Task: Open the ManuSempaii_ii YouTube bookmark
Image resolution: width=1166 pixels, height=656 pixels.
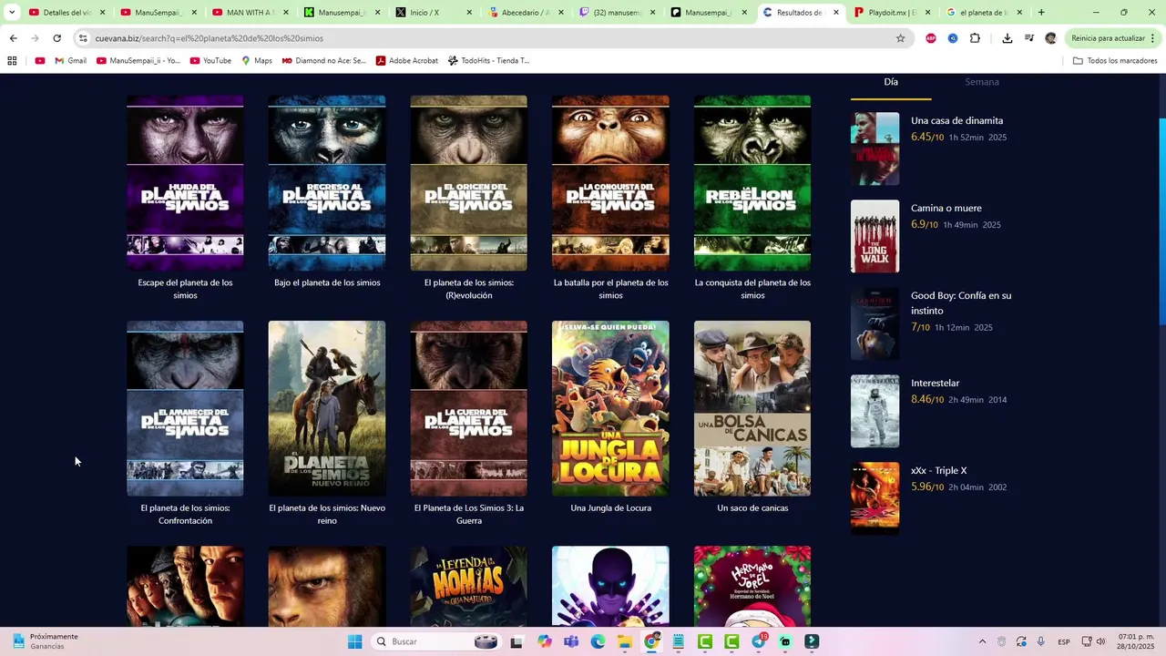Action: [x=138, y=61]
